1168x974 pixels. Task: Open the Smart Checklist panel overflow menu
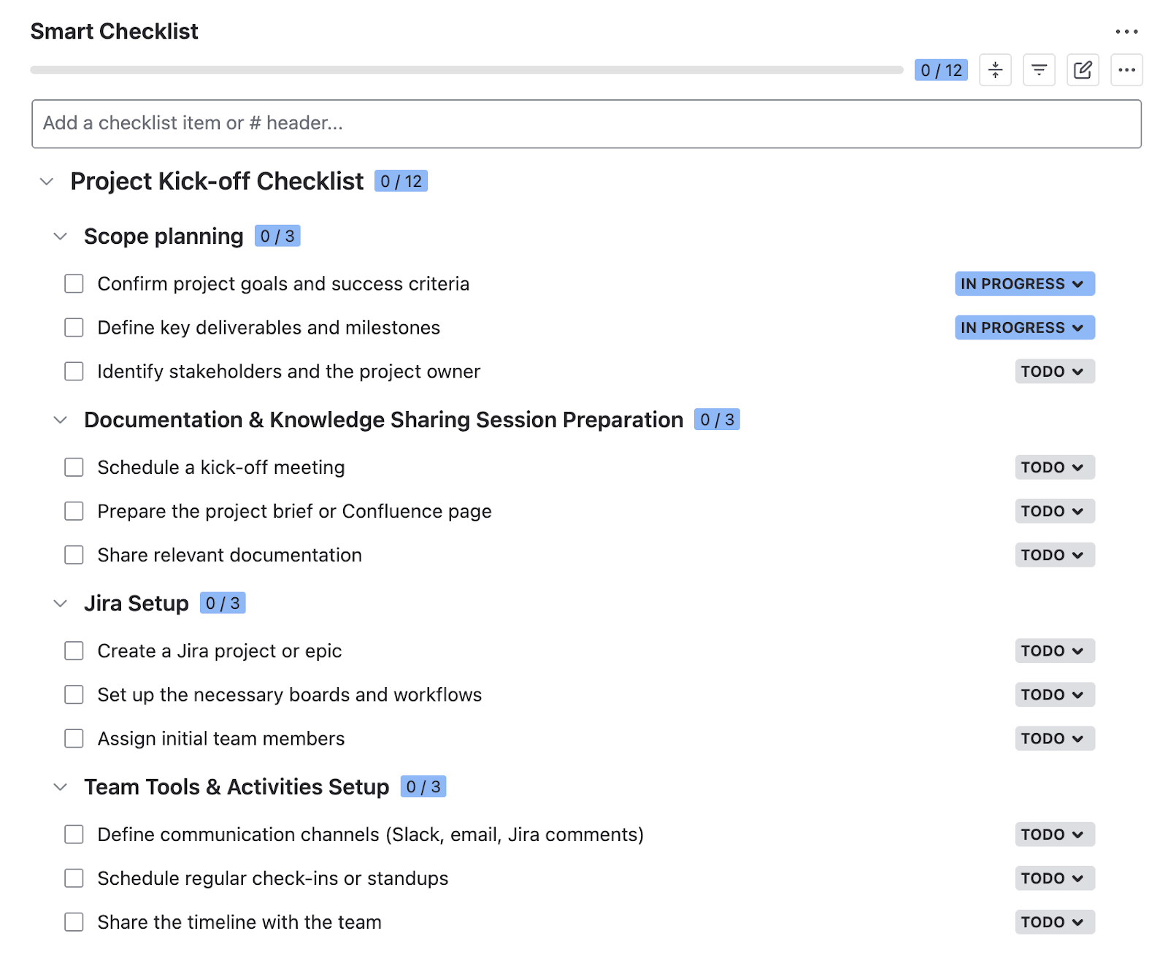tap(1126, 31)
